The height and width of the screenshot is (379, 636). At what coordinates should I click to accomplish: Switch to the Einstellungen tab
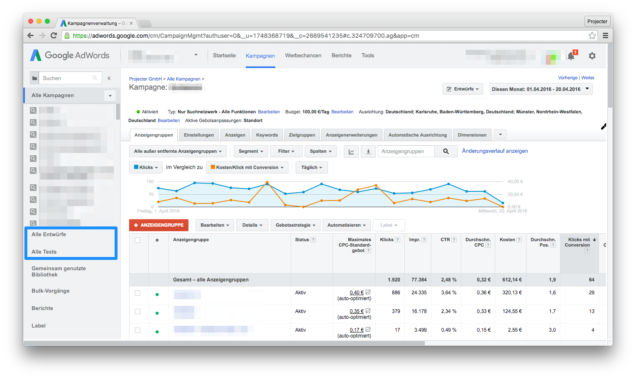coord(199,135)
